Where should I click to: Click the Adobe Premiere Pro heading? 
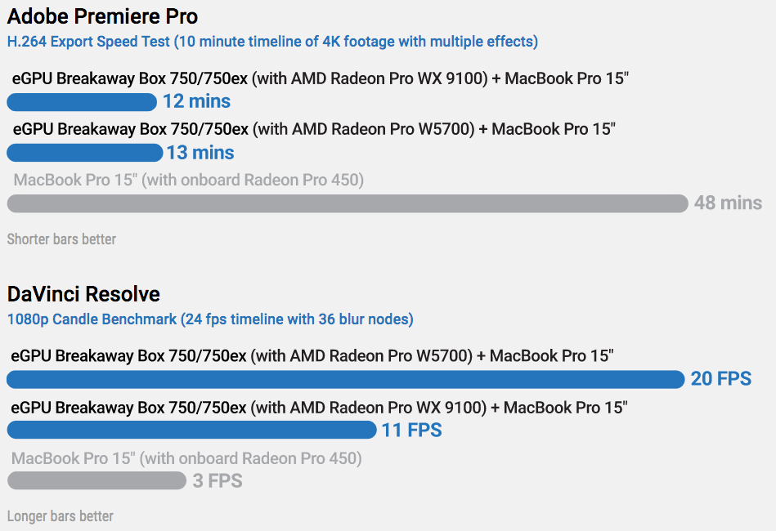102,16
